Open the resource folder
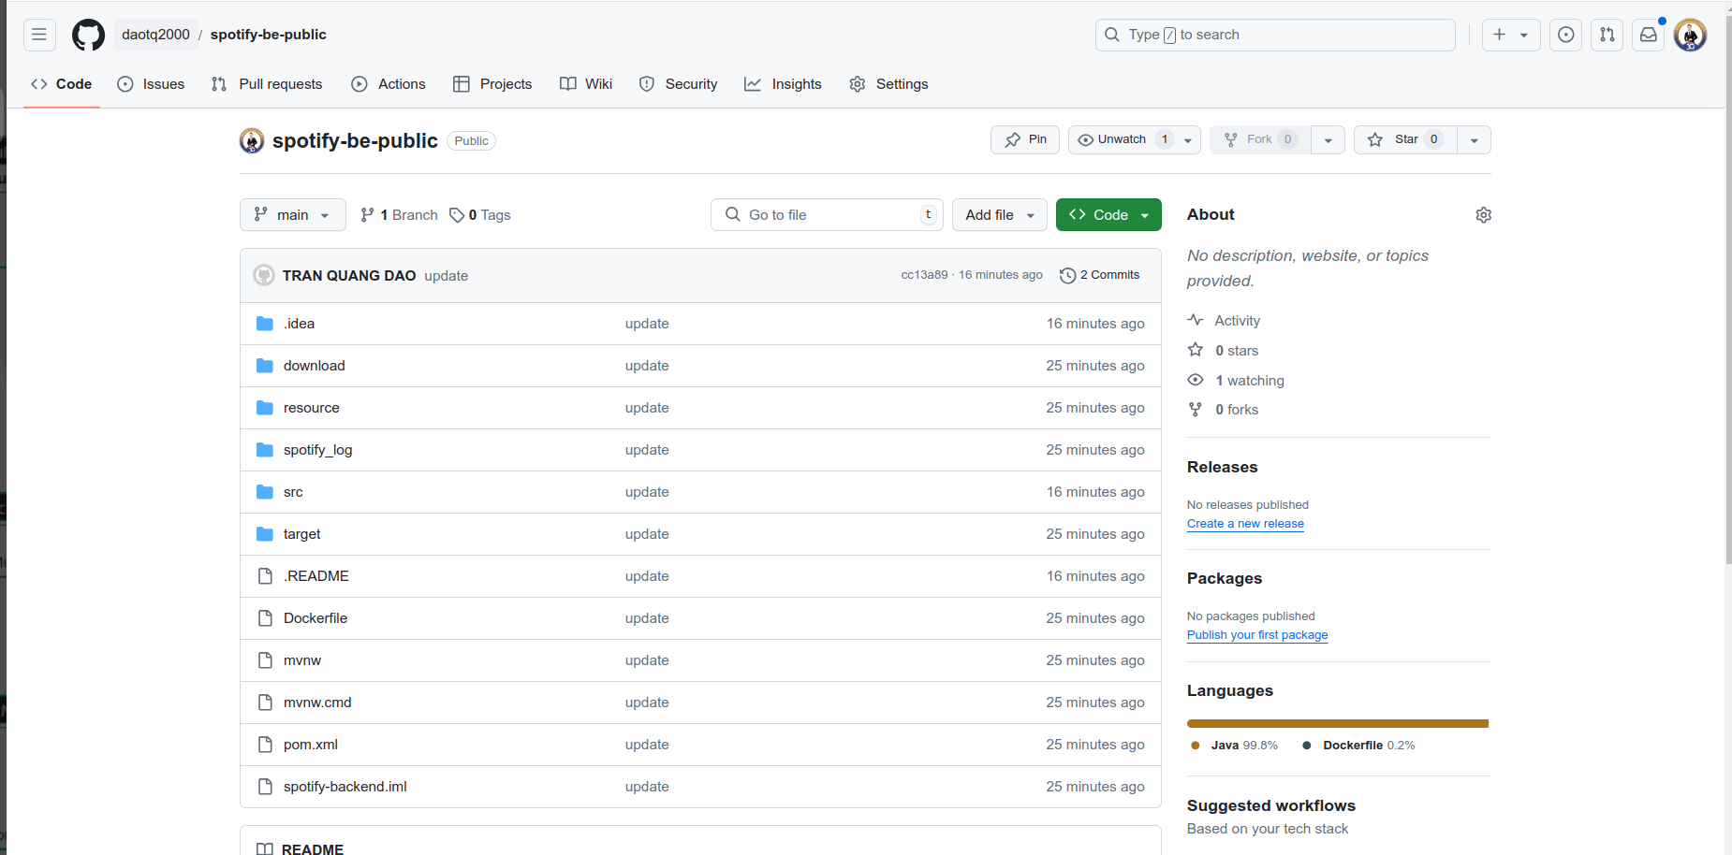The image size is (1732, 855). (x=312, y=408)
